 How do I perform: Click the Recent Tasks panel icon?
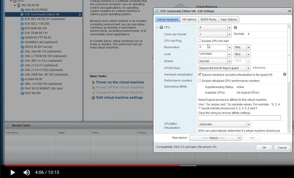point(8,125)
